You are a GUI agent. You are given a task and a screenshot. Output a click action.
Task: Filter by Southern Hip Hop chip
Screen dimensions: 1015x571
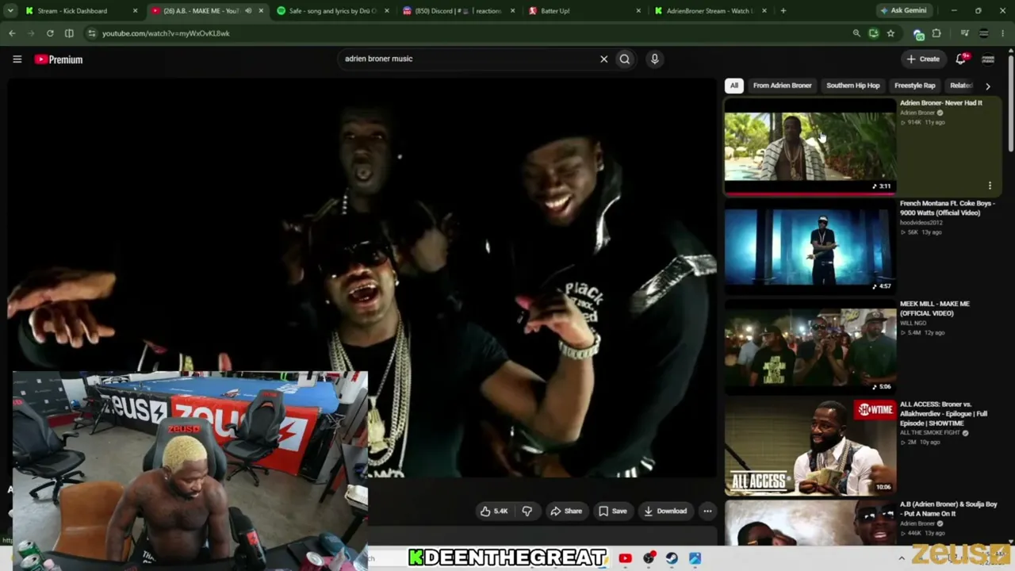[x=852, y=86]
